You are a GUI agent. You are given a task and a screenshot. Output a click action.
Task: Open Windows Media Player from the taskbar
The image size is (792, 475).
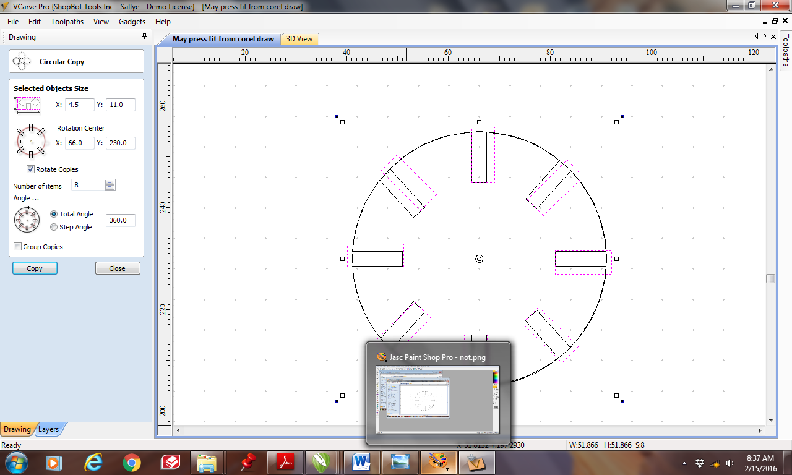coord(54,462)
